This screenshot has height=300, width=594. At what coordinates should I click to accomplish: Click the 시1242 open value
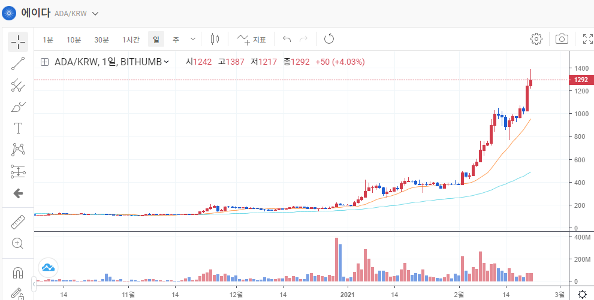coord(198,62)
